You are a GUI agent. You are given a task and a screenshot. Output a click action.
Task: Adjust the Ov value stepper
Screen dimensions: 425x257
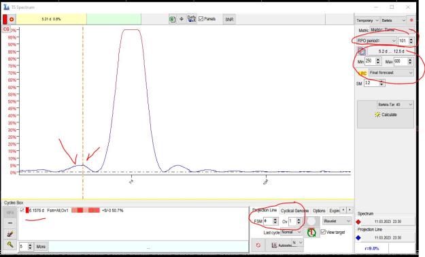pyautogui.click(x=299, y=221)
